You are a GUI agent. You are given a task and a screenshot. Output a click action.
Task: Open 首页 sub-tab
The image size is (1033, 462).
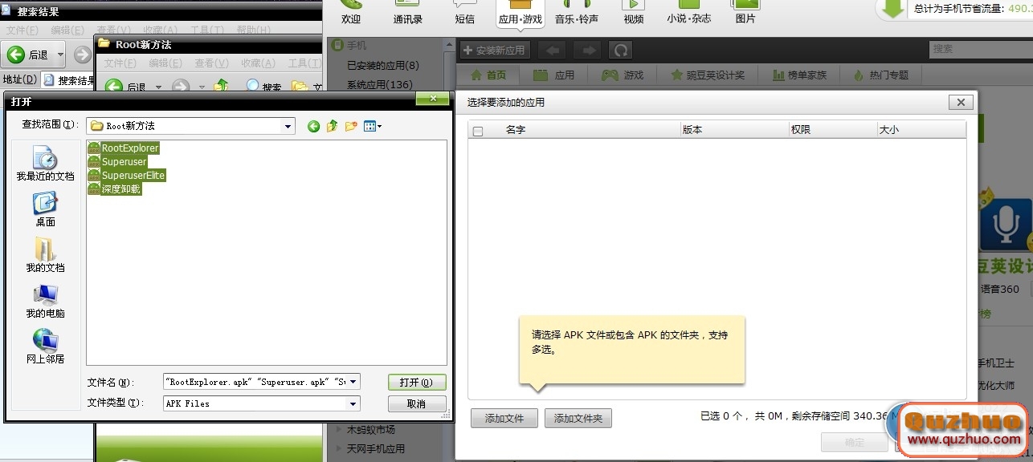click(x=488, y=75)
